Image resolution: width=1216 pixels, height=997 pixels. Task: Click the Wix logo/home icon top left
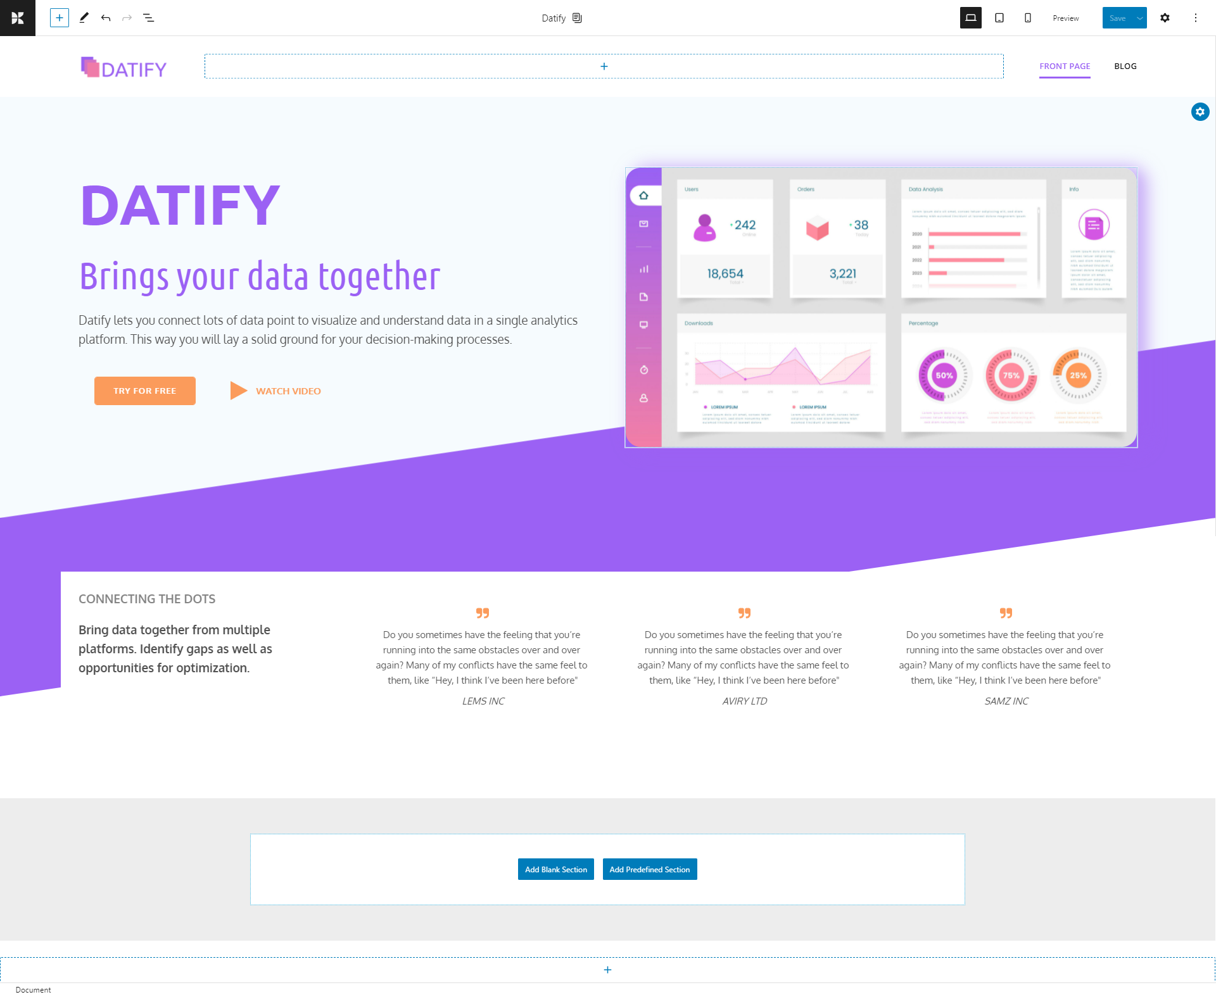[17, 17]
